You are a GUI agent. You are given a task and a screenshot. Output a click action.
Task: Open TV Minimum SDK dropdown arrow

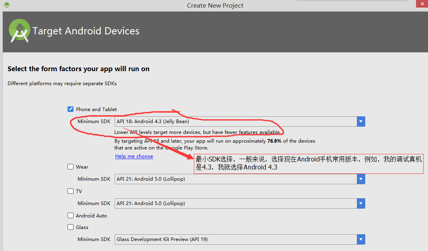[x=361, y=203]
